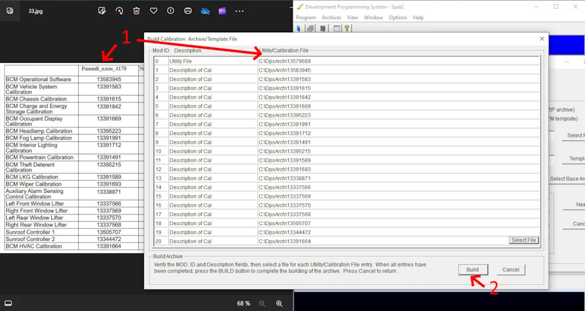Click the Build button
This screenshot has height=311, width=585.
473,270
